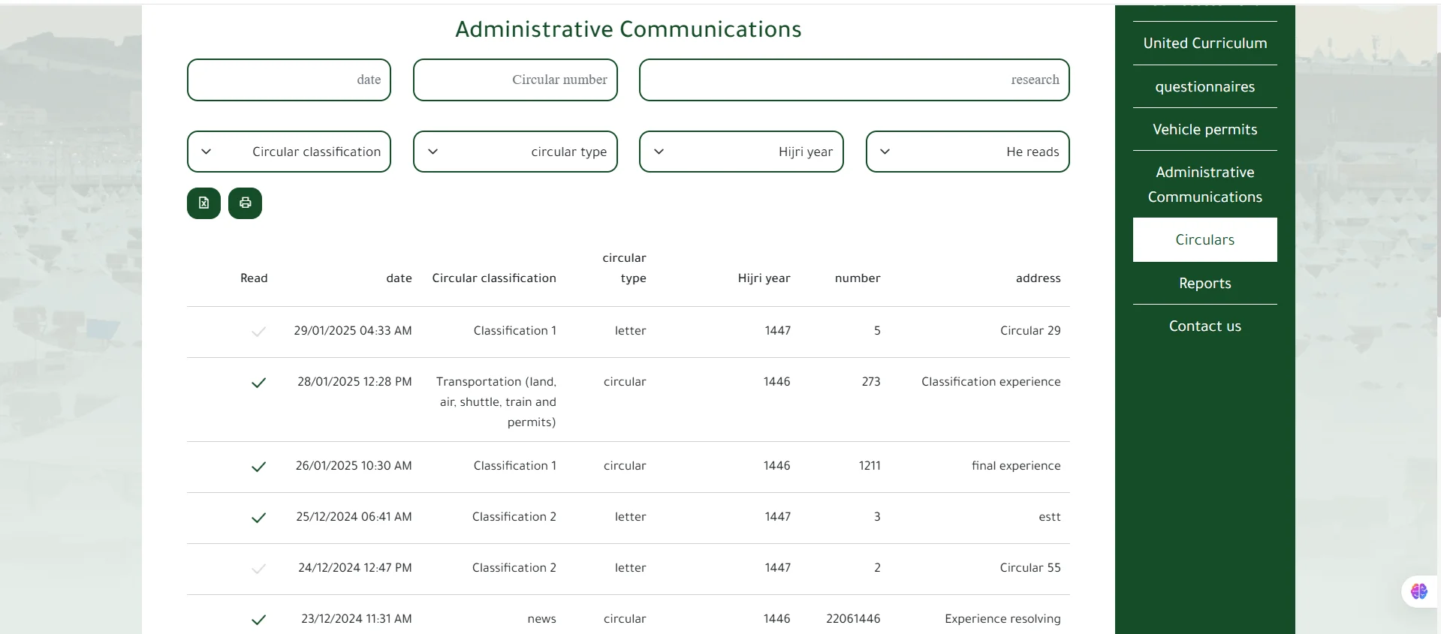Viewport: 1441px width, 634px height.
Task: Select Administrative Communications in the sidebar
Action: [1204, 185]
